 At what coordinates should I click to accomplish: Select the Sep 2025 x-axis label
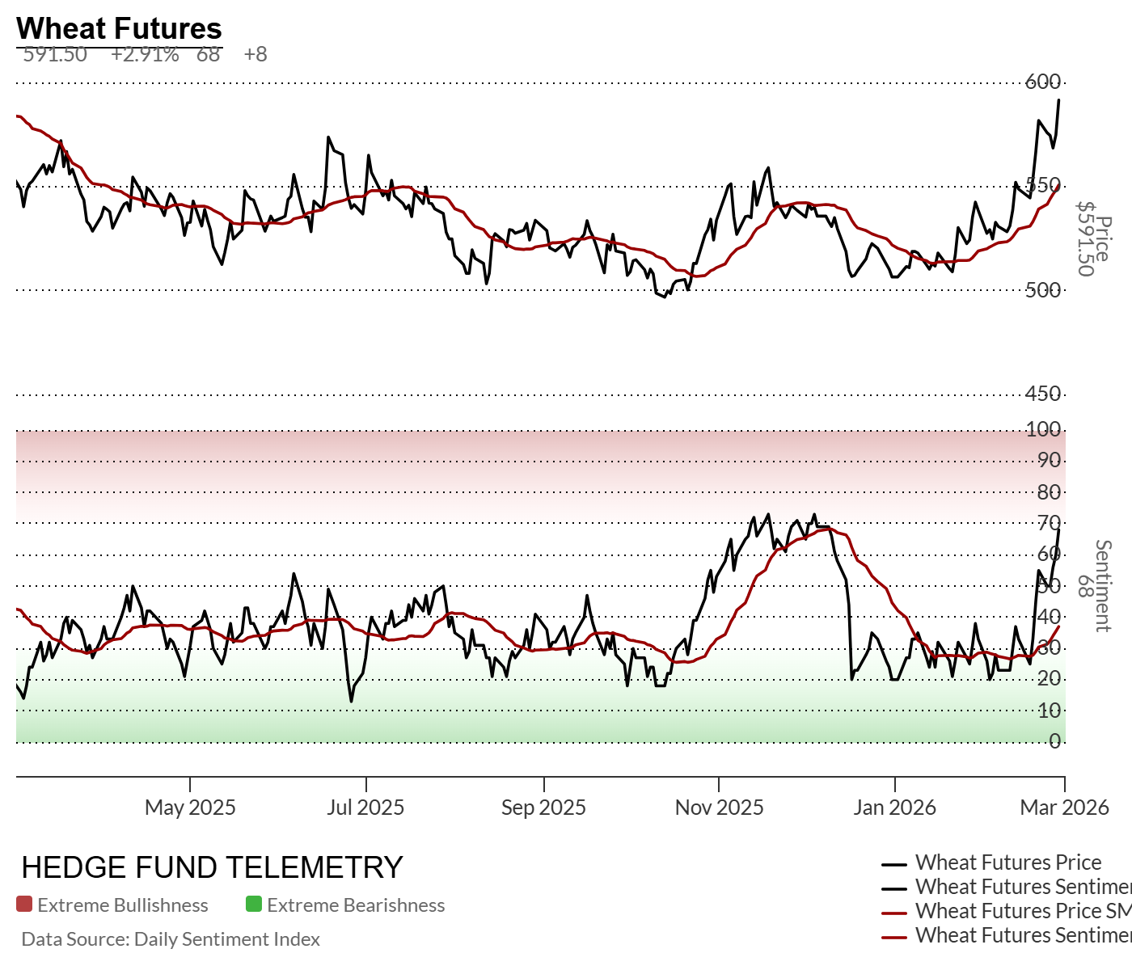tap(543, 808)
